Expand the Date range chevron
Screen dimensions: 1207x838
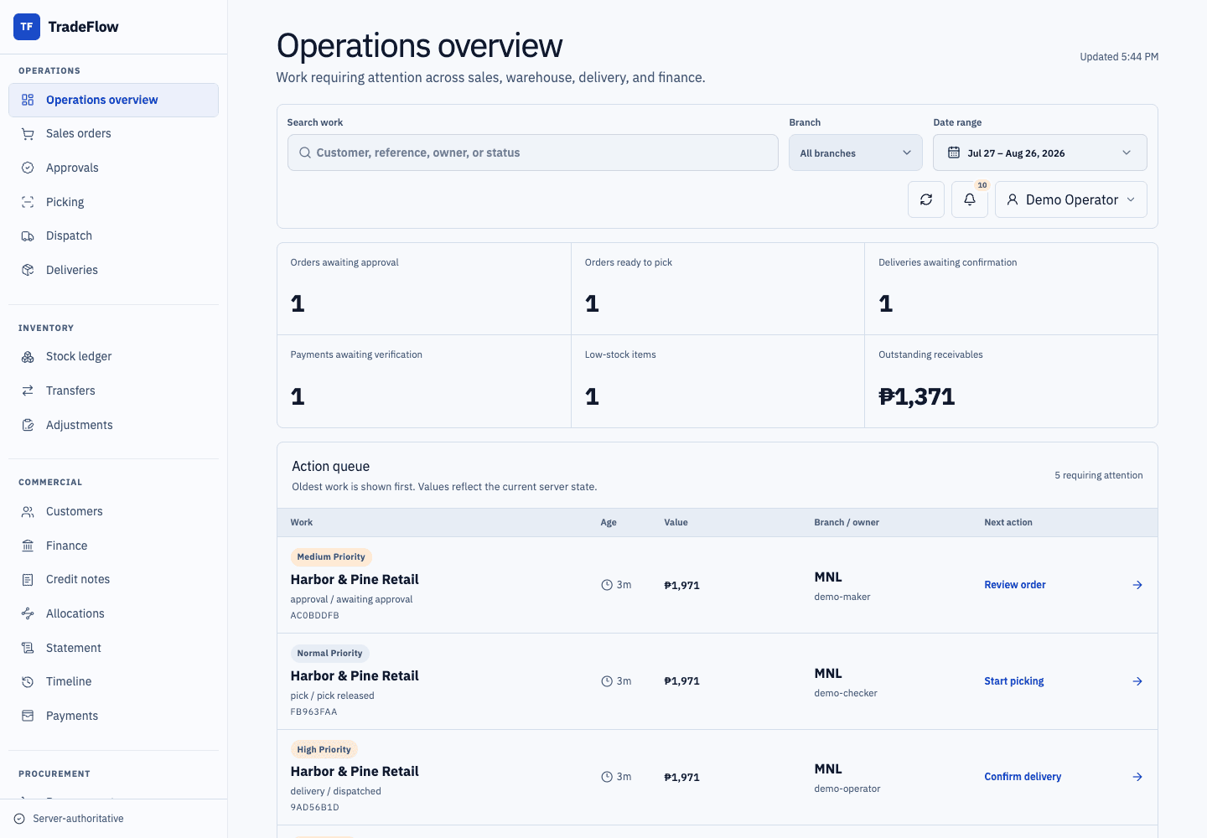click(x=1127, y=153)
